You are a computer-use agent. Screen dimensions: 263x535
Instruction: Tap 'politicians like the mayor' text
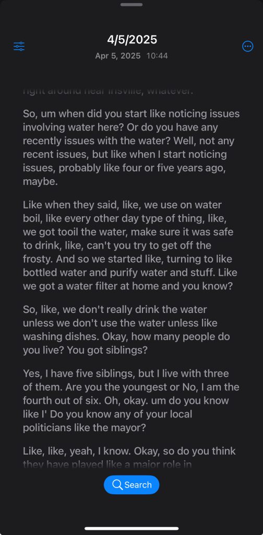coord(84,427)
